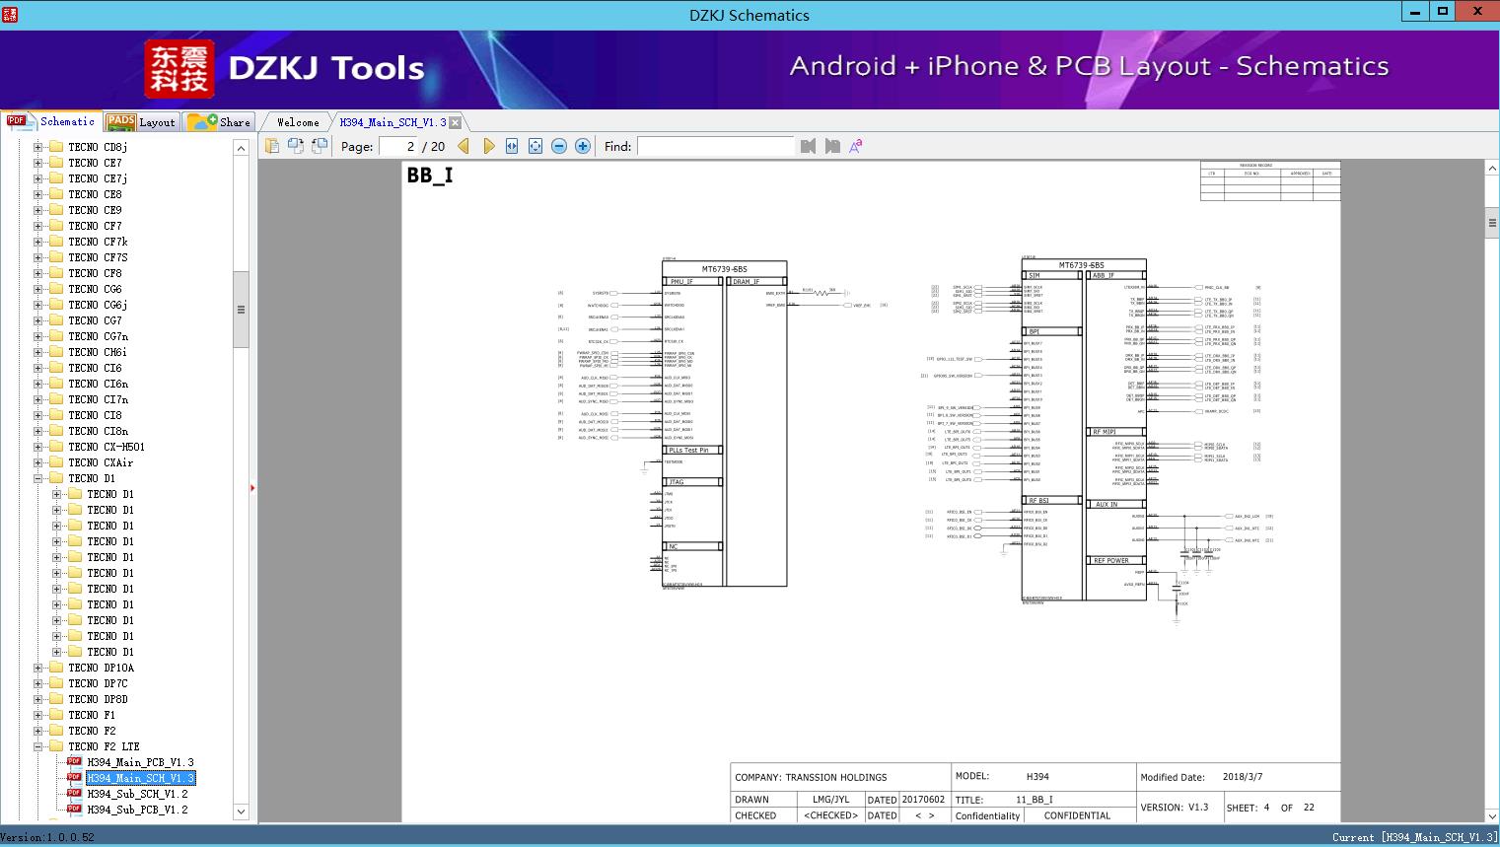Click the fit page icon
Image resolution: width=1500 pixels, height=847 pixels.
point(536,146)
